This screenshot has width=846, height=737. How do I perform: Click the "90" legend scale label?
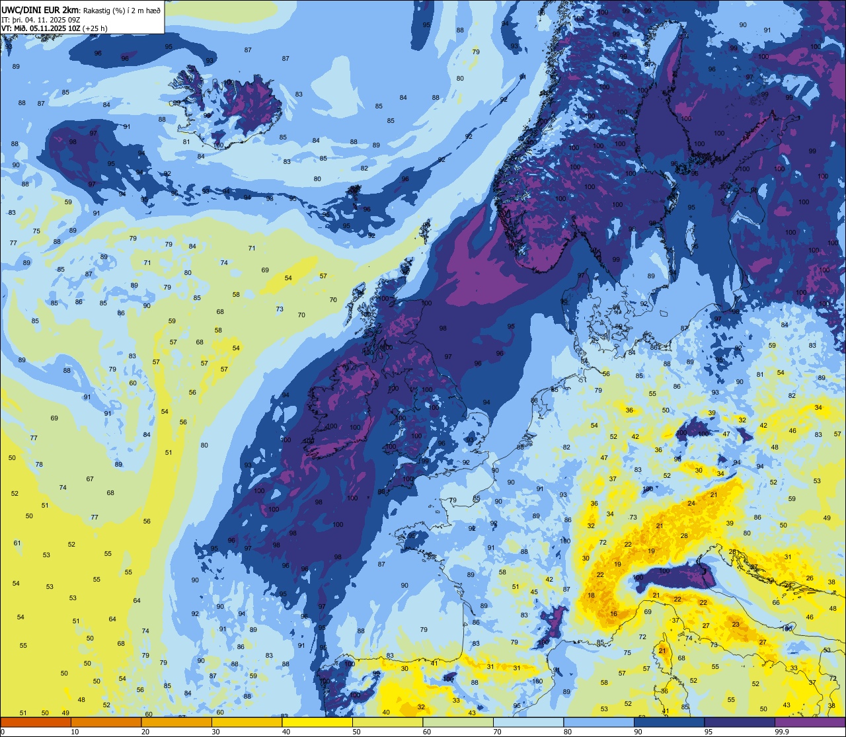click(x=638, y=732)
